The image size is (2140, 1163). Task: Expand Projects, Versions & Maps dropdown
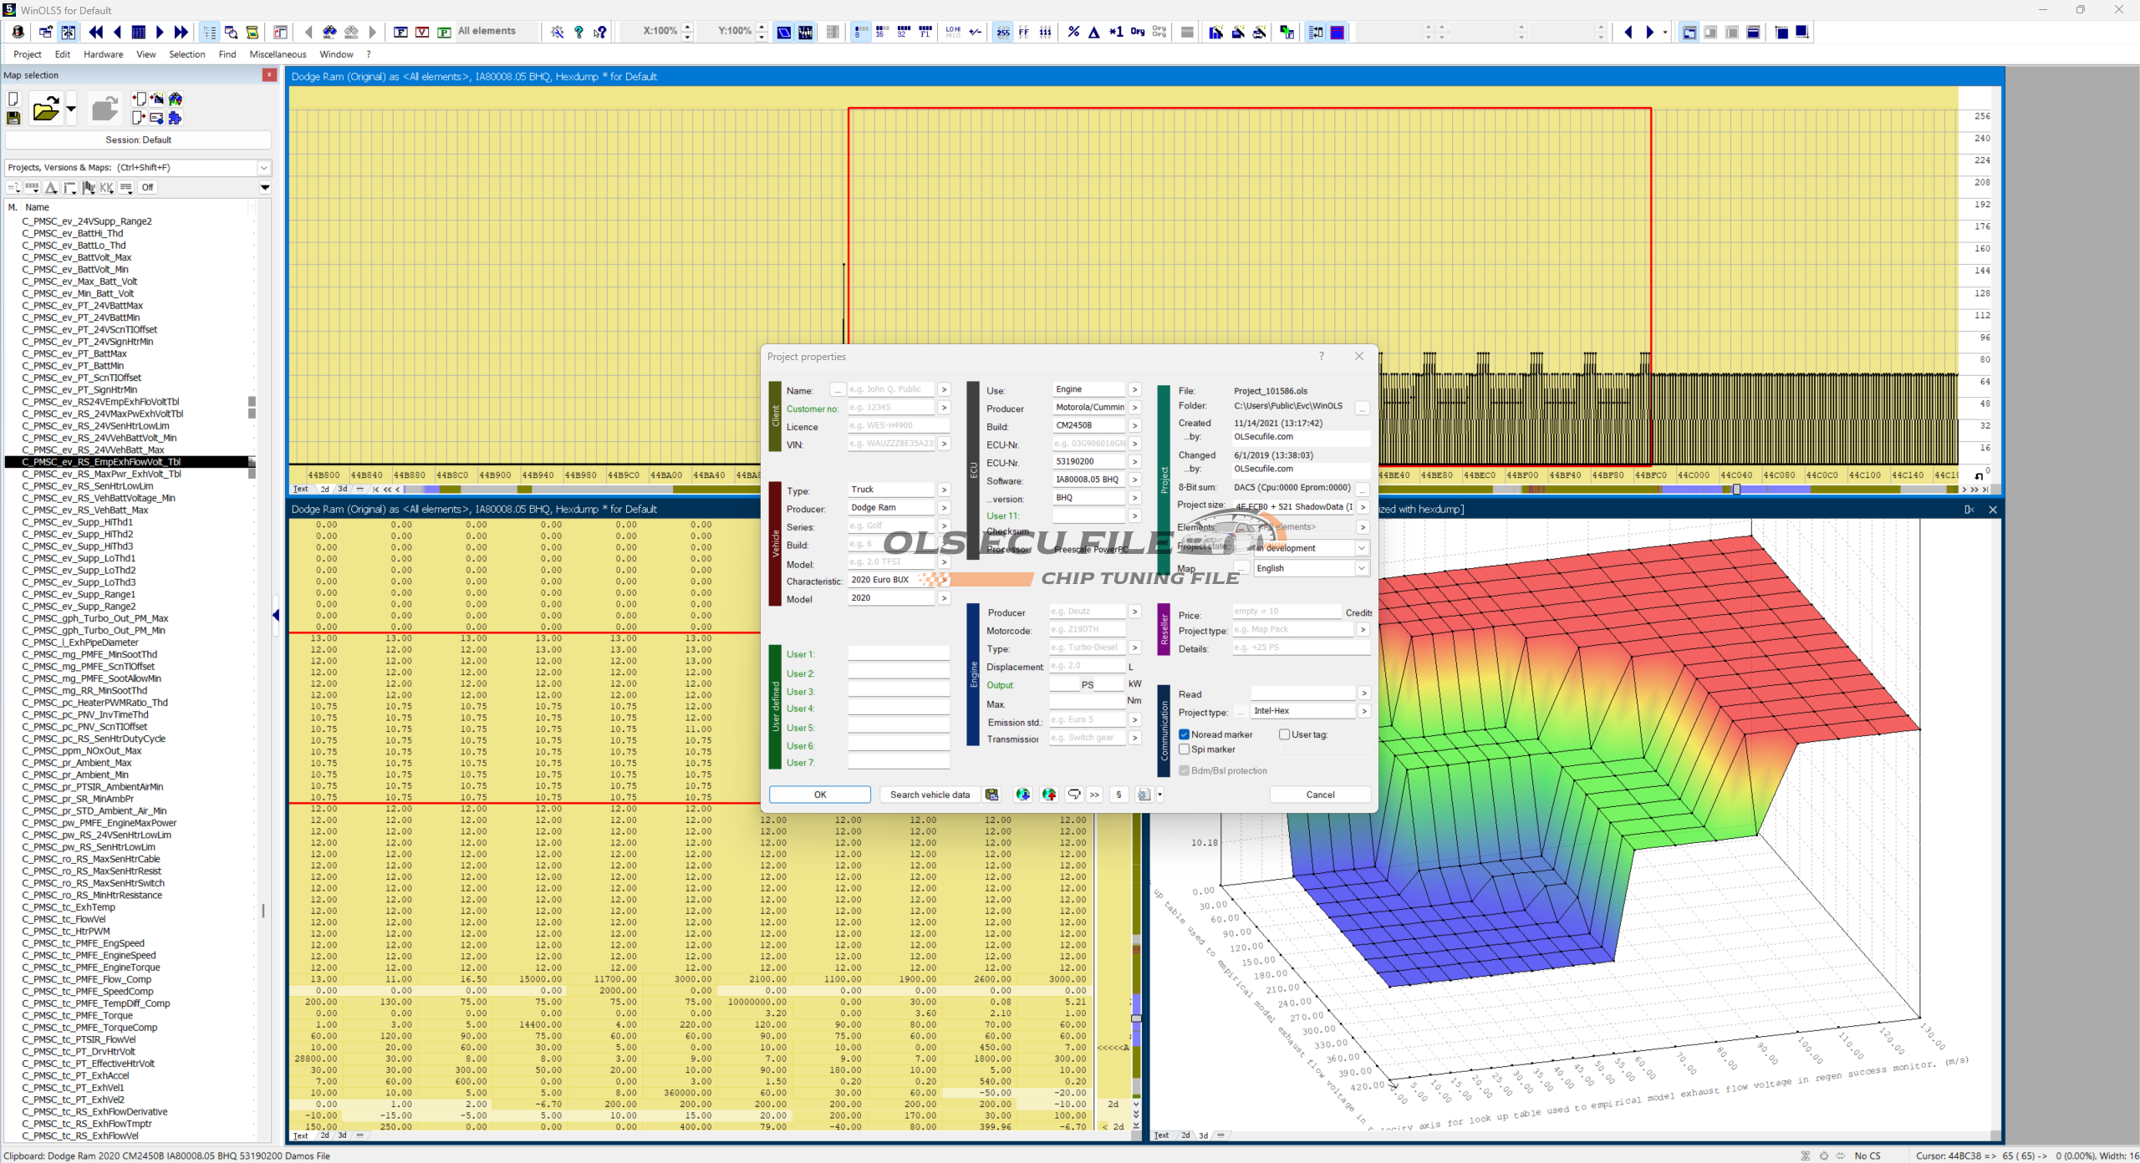(263, 167)
